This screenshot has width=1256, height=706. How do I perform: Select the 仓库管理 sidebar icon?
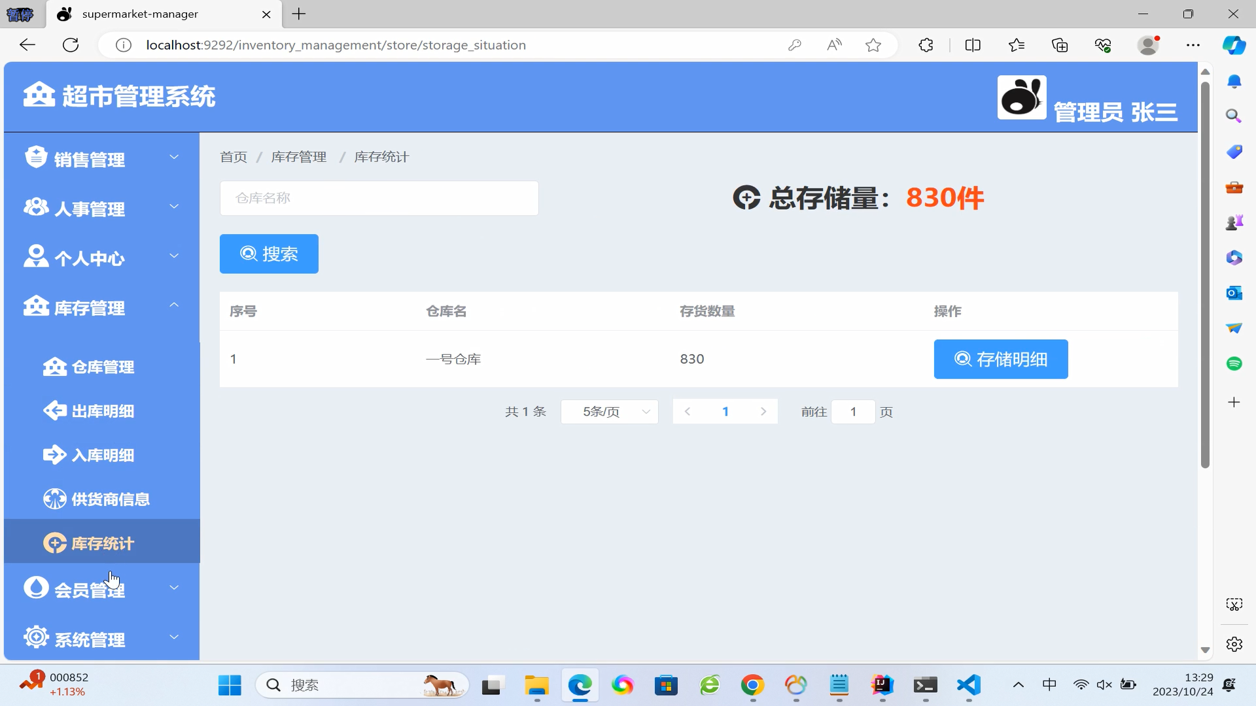[x=55, y=367]
